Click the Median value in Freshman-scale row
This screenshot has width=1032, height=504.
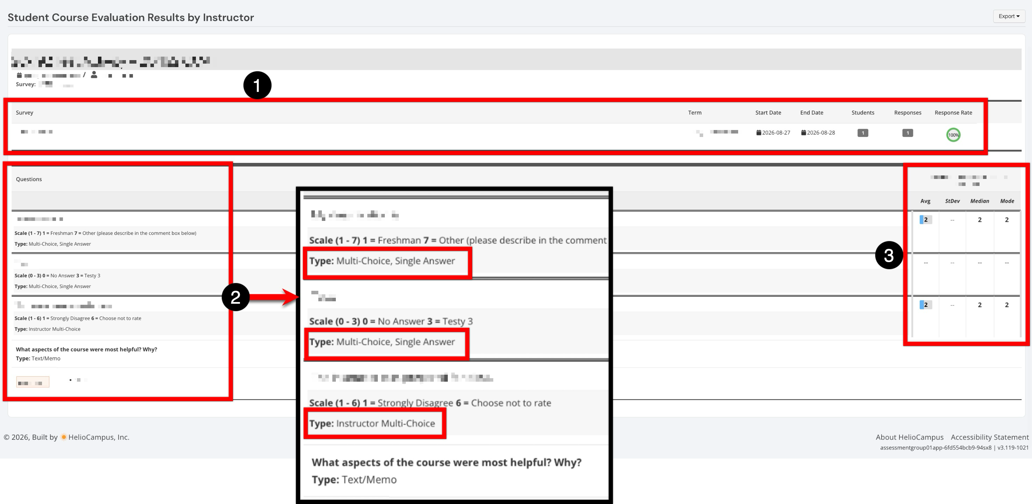[980, 219]
